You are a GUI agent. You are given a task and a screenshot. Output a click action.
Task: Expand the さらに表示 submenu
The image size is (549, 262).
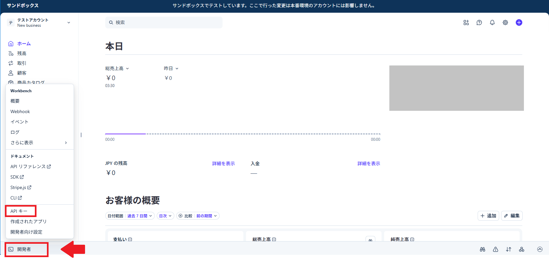coord(39,143)
